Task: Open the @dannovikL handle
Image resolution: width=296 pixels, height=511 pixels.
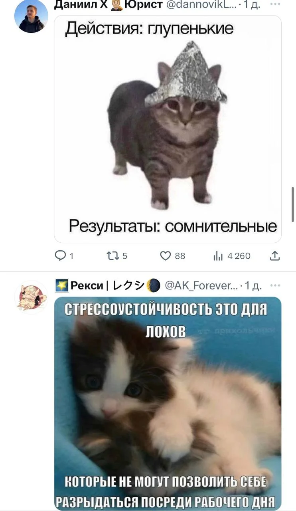Action: (201, 4)
